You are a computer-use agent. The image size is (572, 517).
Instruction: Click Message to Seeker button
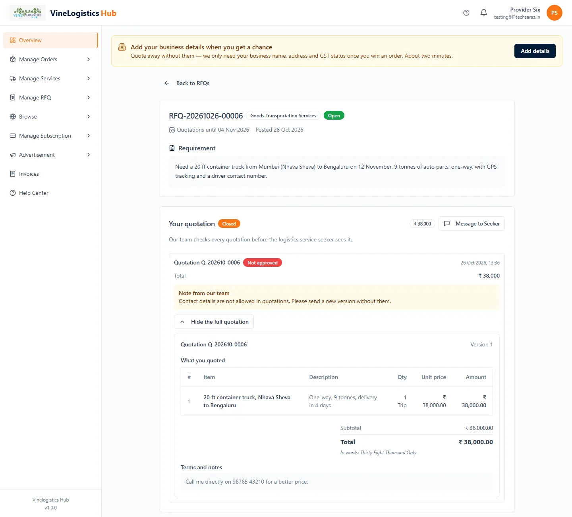(x=472, y=224)
